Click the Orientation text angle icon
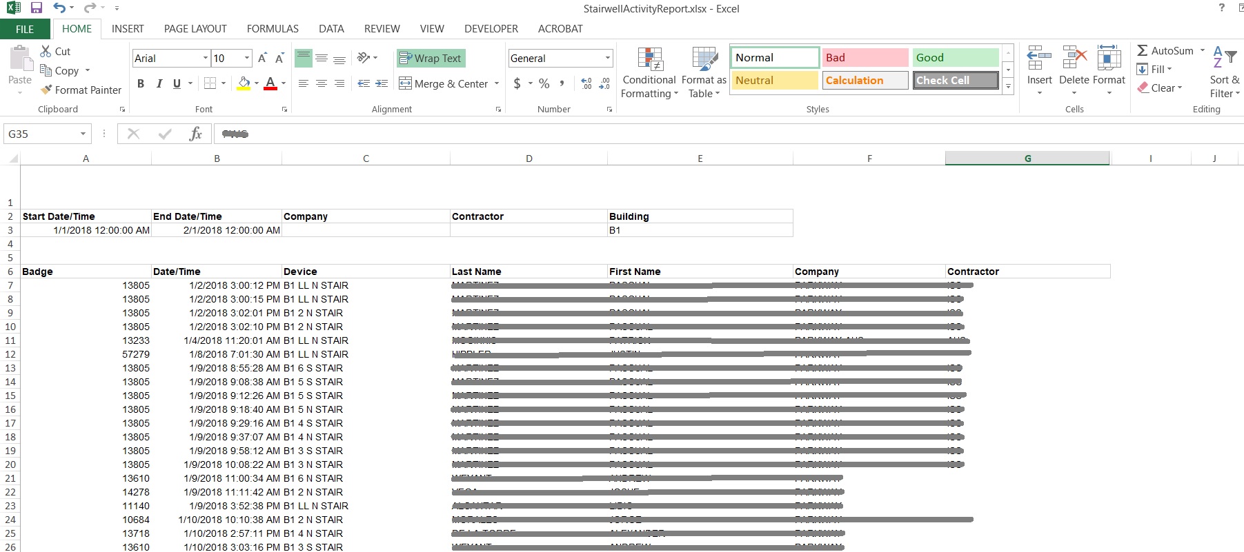This screenshot has width=1244, height=552. click(x=364, y=58)
